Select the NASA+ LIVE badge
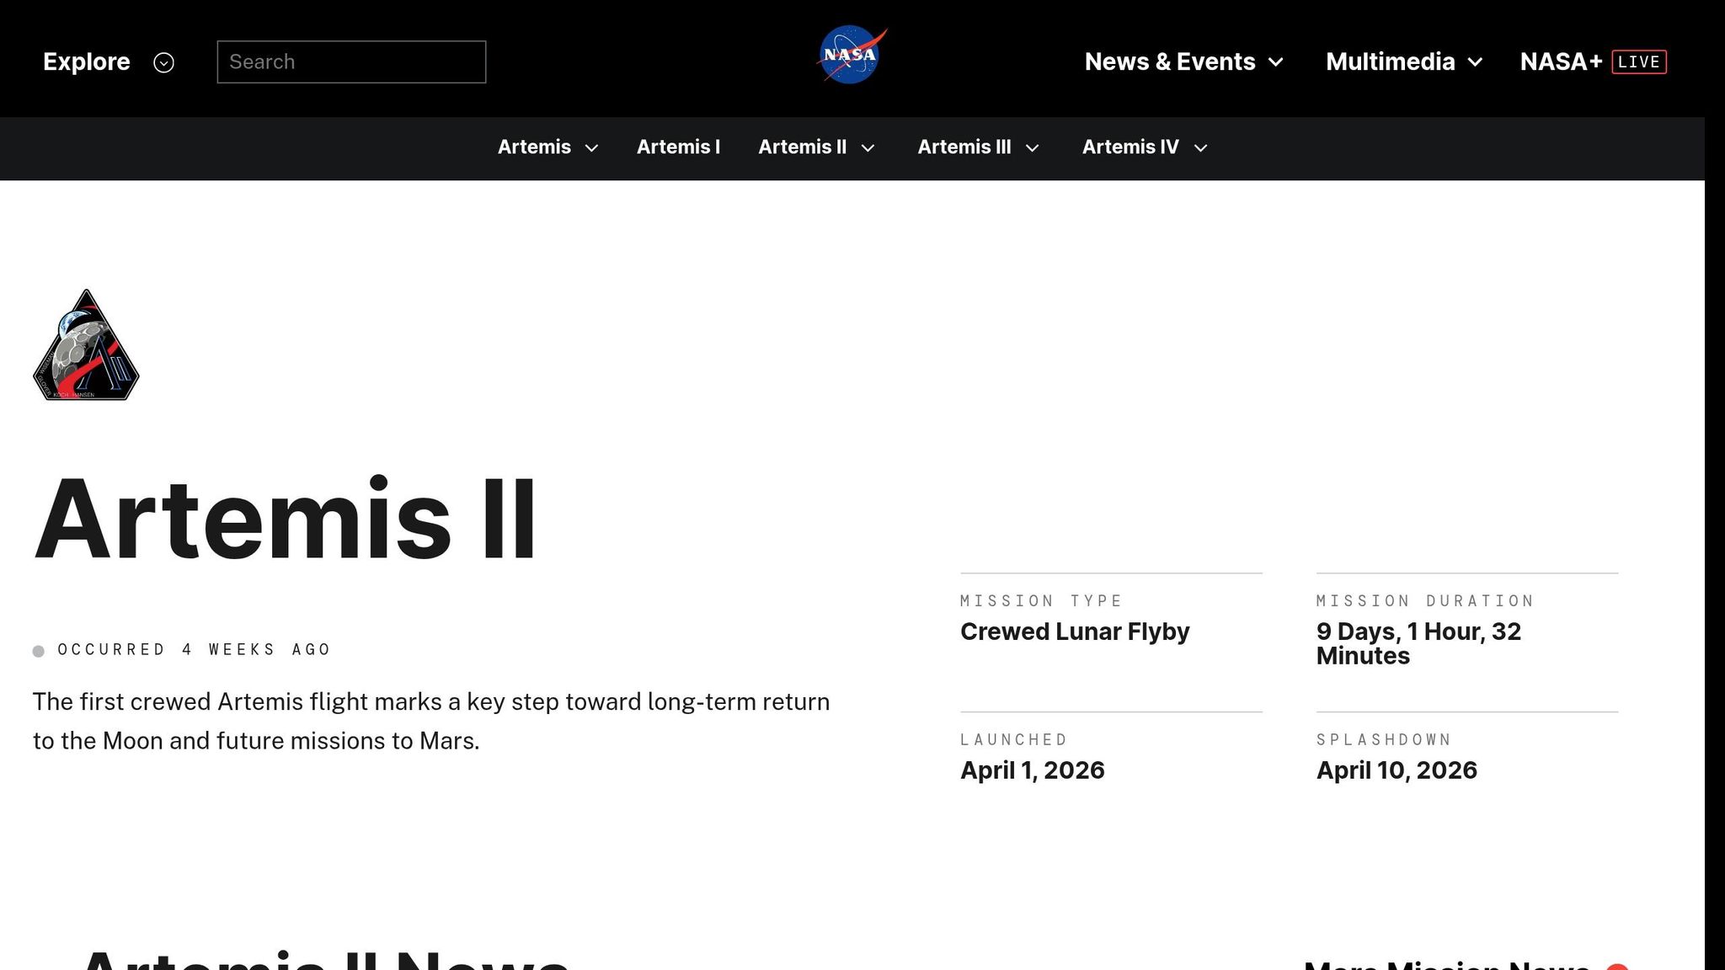This screenshot has width=1725, height=970. pos(1637,61)
